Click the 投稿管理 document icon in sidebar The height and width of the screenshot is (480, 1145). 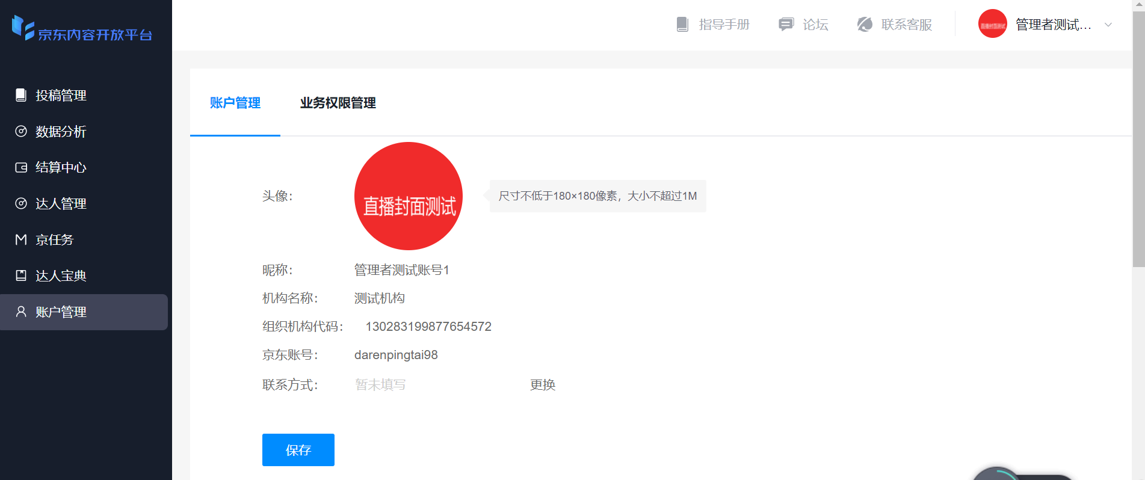(x=21, y=95)
